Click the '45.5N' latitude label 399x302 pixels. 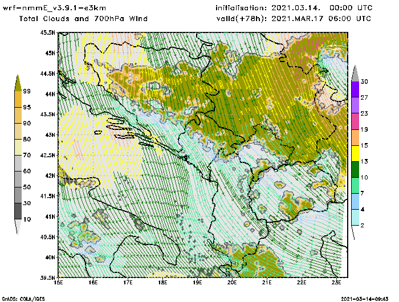(x=47, y=32)
